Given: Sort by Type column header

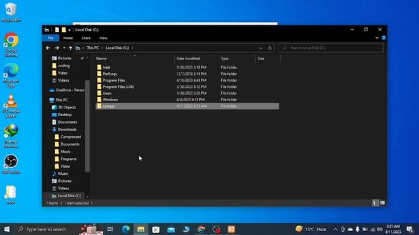Looking at the screenshot, I should click(237, 59).
